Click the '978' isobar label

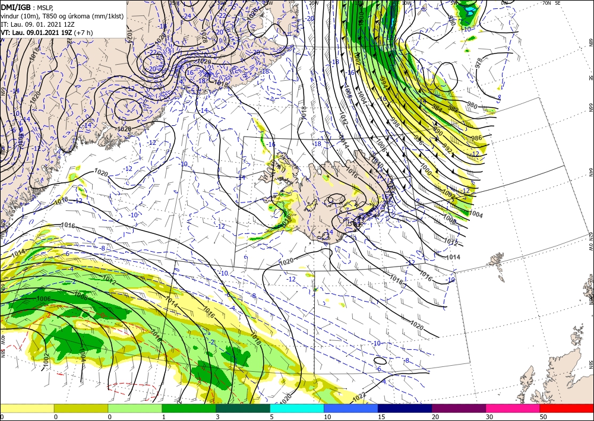coord(479,63)
